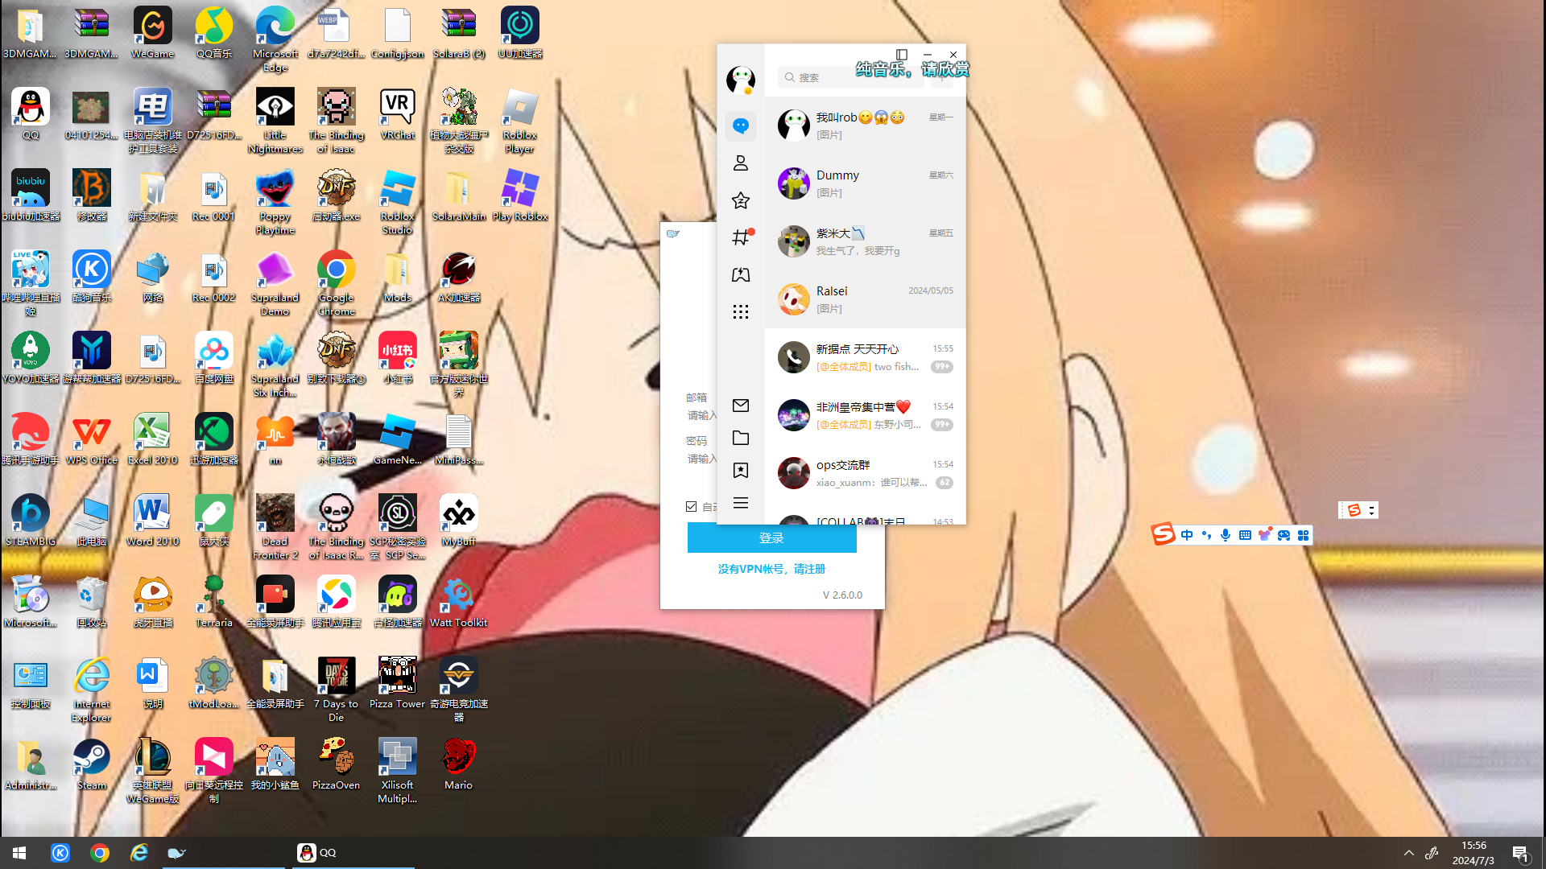Show hidden system tray icons chevron
The height and width of the screenshot is (869, 1546).
pyautogui.click(x=1408, y=853)
